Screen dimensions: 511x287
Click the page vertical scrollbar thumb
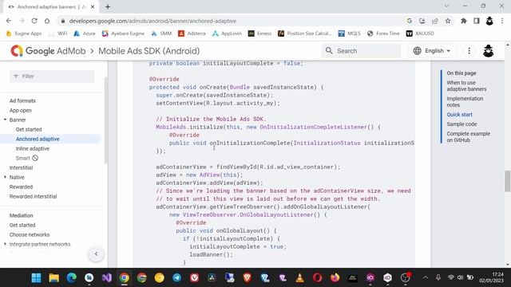pyautogui.click(x=508, y=181)
